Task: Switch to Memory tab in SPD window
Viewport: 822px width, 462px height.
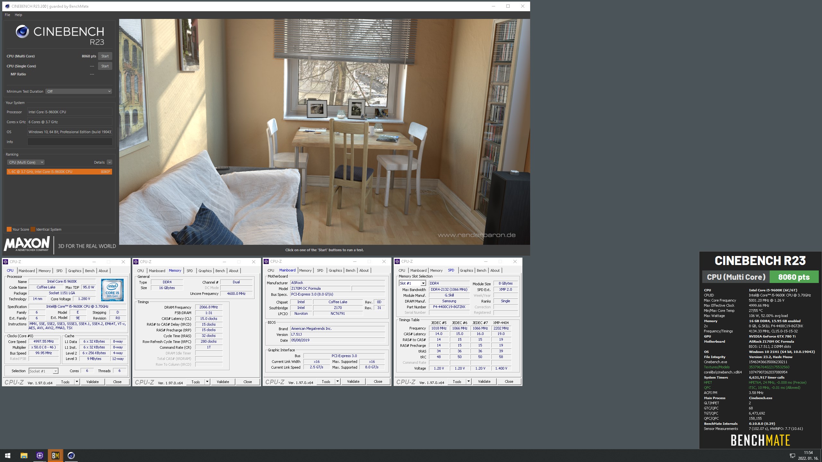Action: [436, 270]
